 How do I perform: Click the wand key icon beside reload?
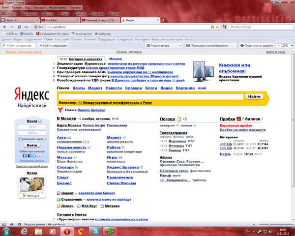(x=27, y=27)
